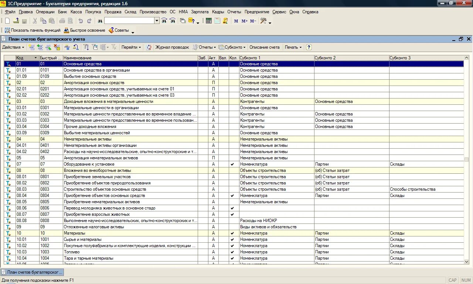This screenshot has height=284, width=473.
Task: Click the Hierarchical view toggle icon
Action: pos(67,47)
